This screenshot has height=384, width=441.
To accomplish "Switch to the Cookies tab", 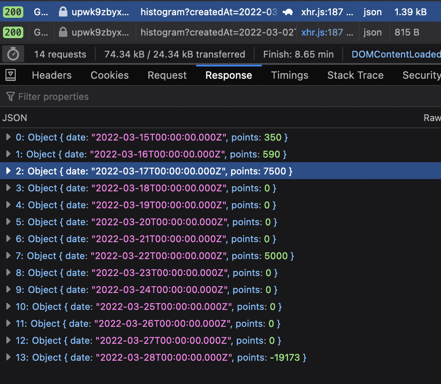I will [109, 75].
